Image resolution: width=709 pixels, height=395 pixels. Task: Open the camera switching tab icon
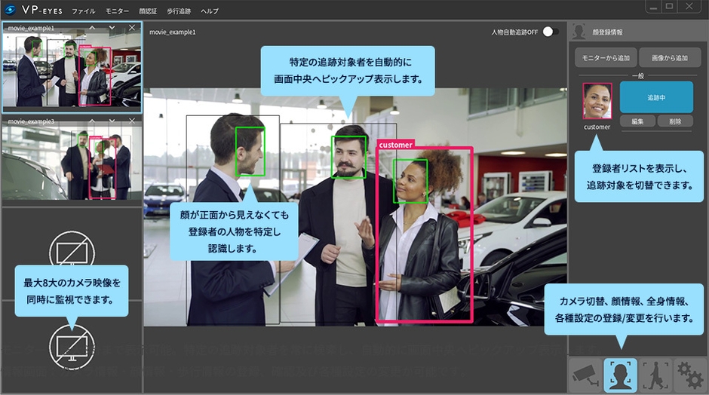(x=585, y=375)
